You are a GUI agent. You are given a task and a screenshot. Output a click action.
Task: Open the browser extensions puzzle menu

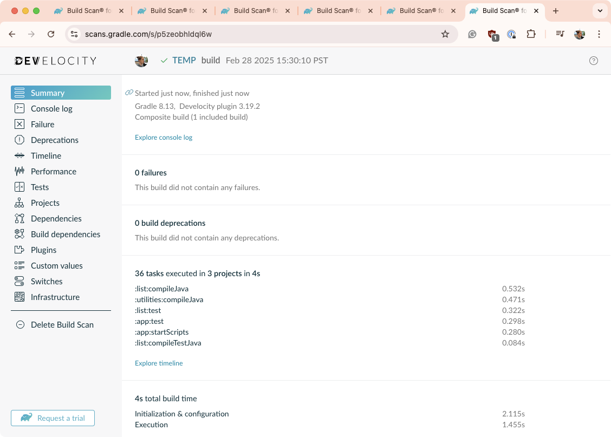point(531,34)
